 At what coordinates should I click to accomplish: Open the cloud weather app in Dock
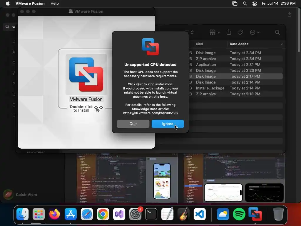[223, 214]
